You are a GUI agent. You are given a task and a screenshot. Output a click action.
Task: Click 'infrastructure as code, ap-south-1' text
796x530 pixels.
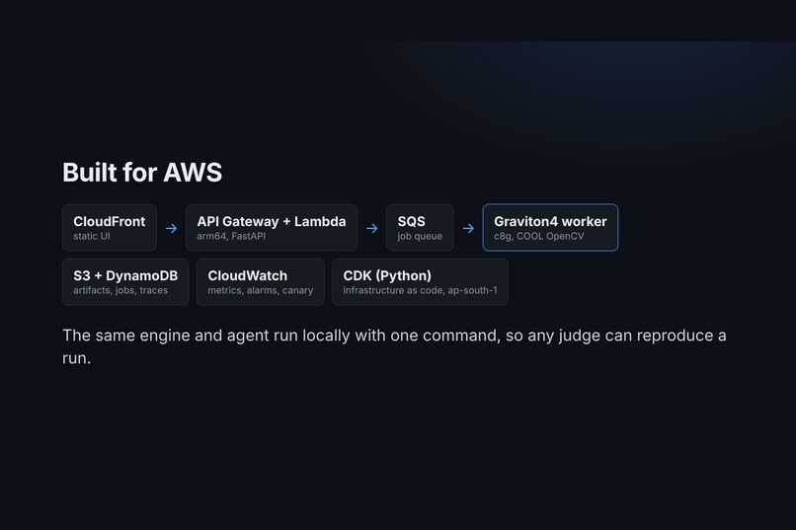click(420, 290)
